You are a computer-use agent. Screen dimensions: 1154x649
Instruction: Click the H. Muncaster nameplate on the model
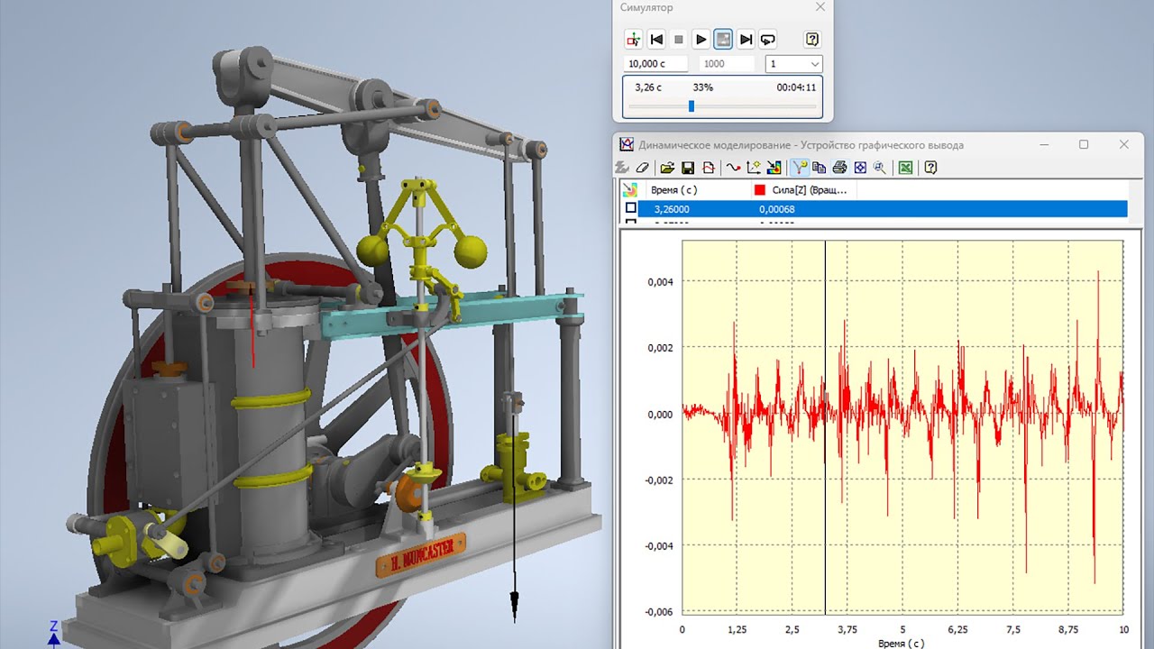click(x=421, y=555)
